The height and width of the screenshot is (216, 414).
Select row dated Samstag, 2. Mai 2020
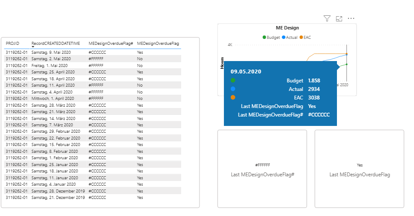pos(92,59)
